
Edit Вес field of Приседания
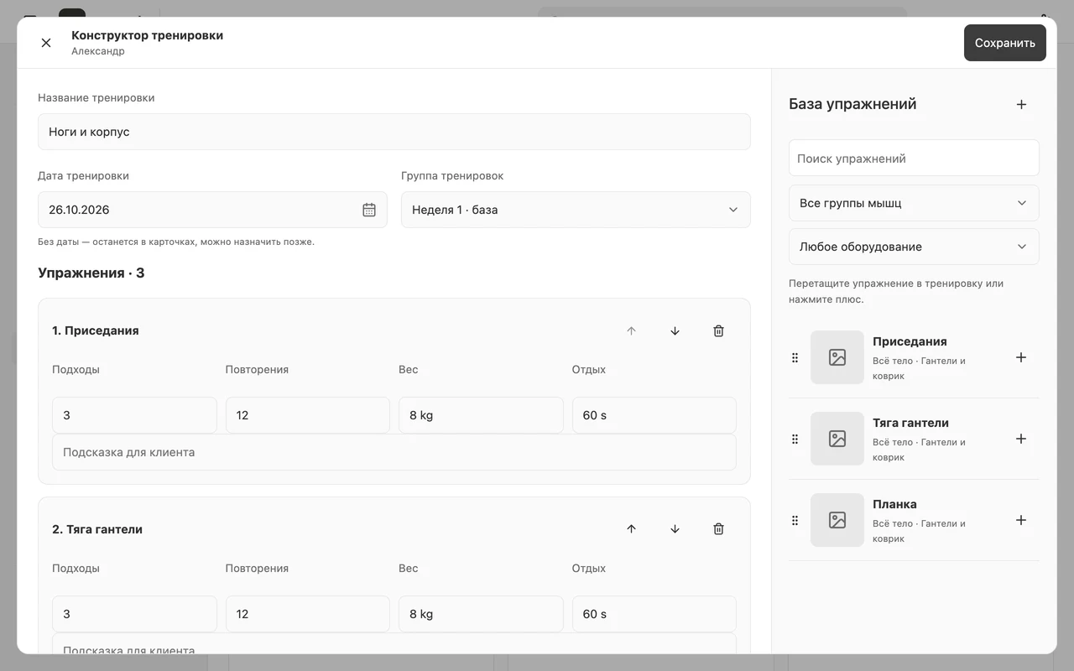click(481, 415)
